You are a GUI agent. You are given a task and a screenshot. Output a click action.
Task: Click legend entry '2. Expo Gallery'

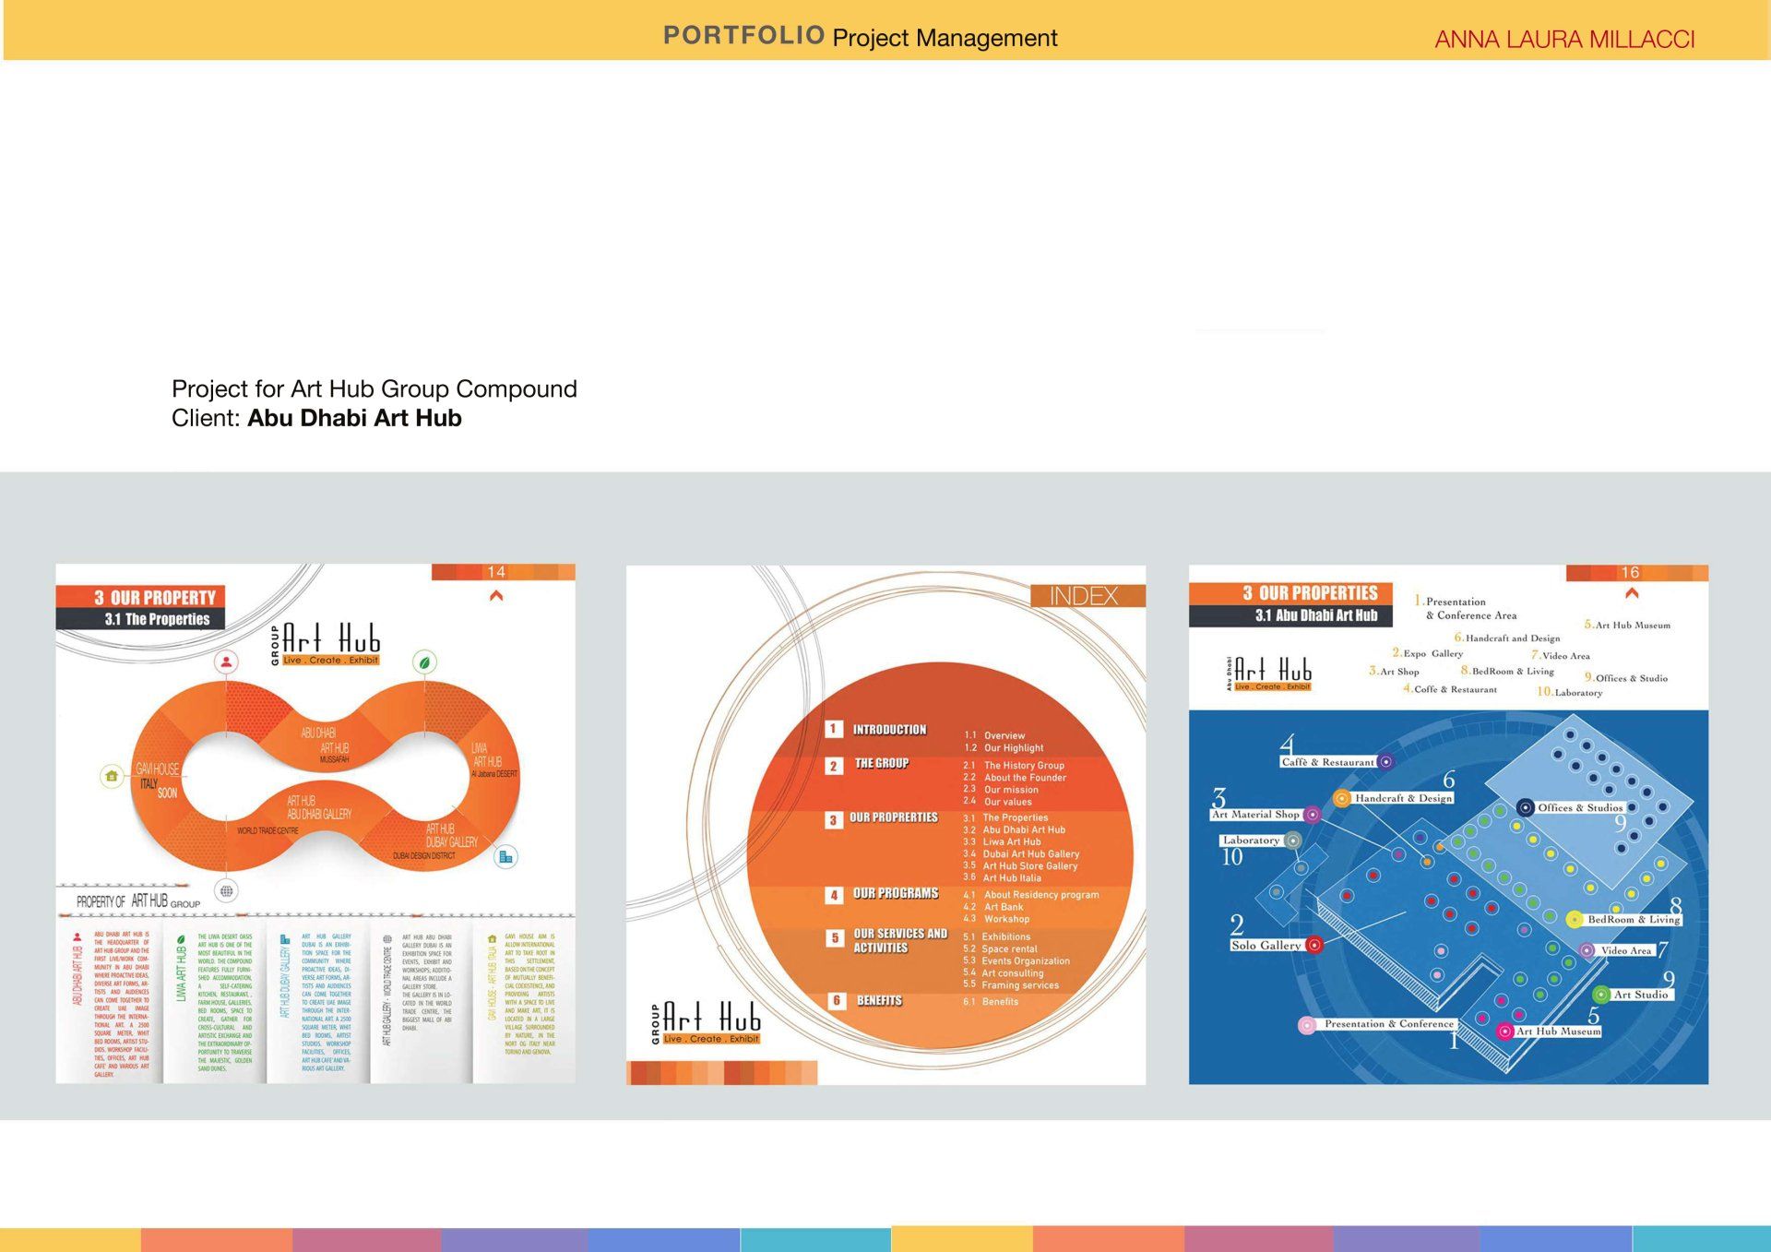tap(1428, 653)
